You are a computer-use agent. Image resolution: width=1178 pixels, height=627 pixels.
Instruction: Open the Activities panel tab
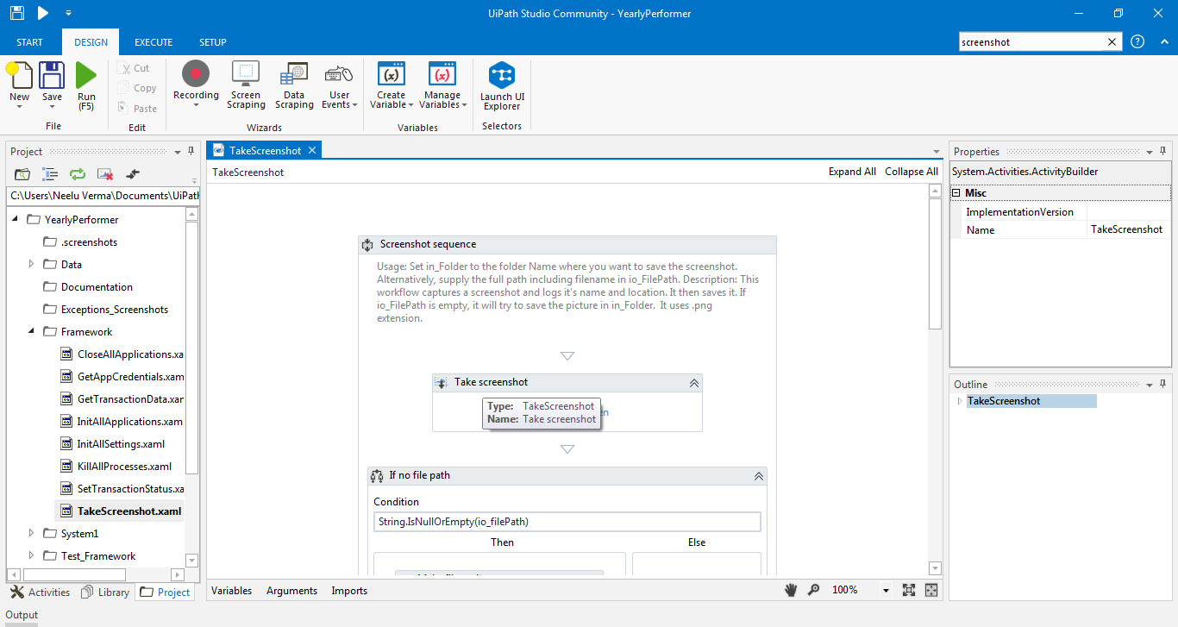(x=41, y=592)
